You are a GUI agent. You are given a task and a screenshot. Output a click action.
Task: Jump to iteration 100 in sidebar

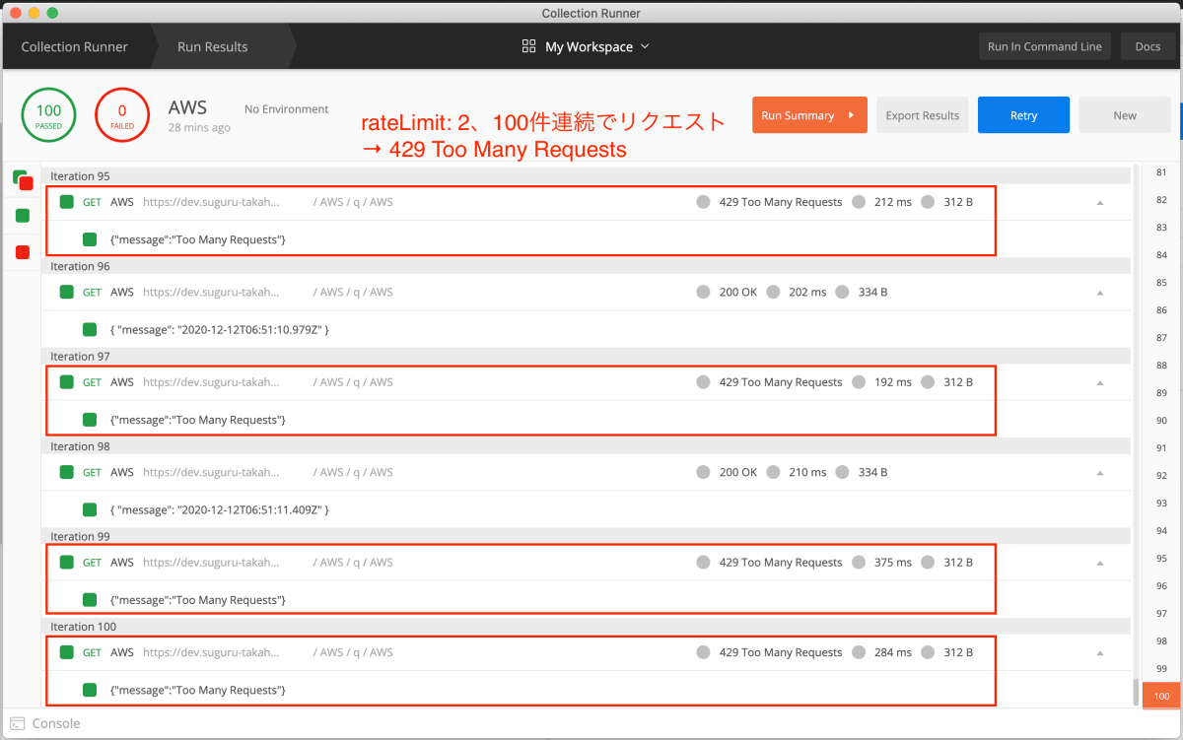tap(1161, 696)
